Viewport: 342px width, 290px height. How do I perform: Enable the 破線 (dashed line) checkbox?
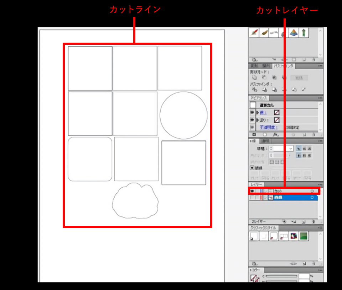252,168
